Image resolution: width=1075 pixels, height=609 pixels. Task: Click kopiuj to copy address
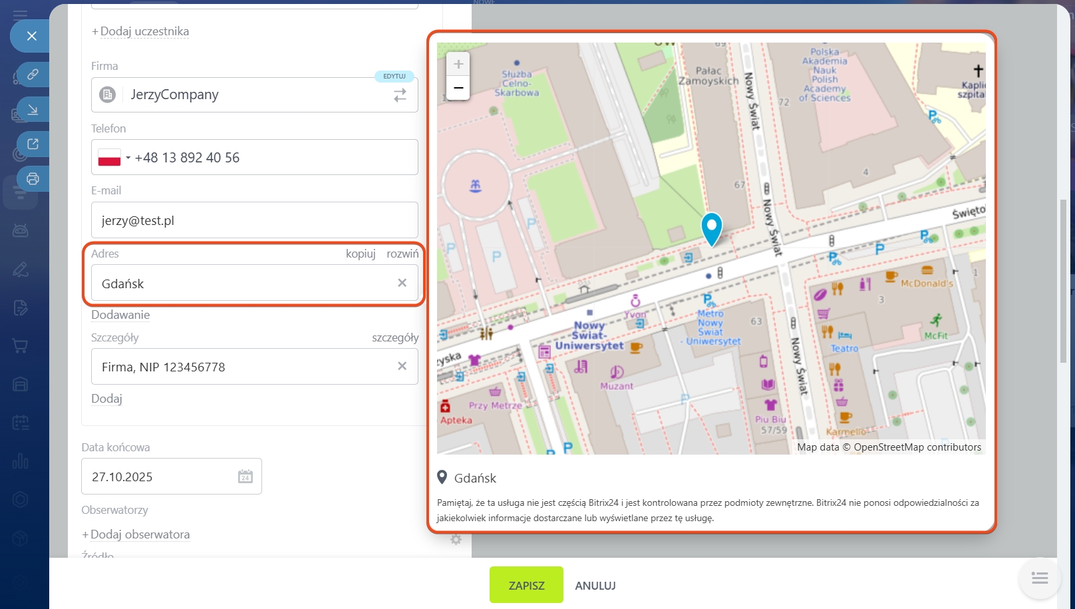coord(361,254)
